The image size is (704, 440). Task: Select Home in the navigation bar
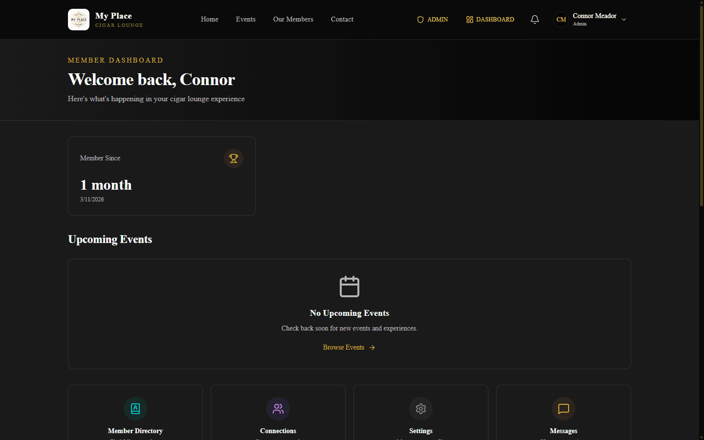tap(209, 19)
